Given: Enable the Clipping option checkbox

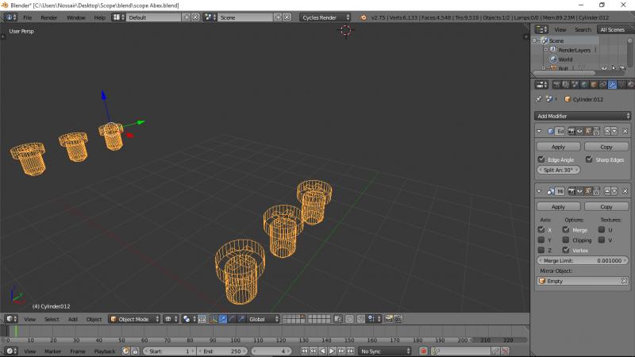Looking at the screenshot, I should pos(566,240).
